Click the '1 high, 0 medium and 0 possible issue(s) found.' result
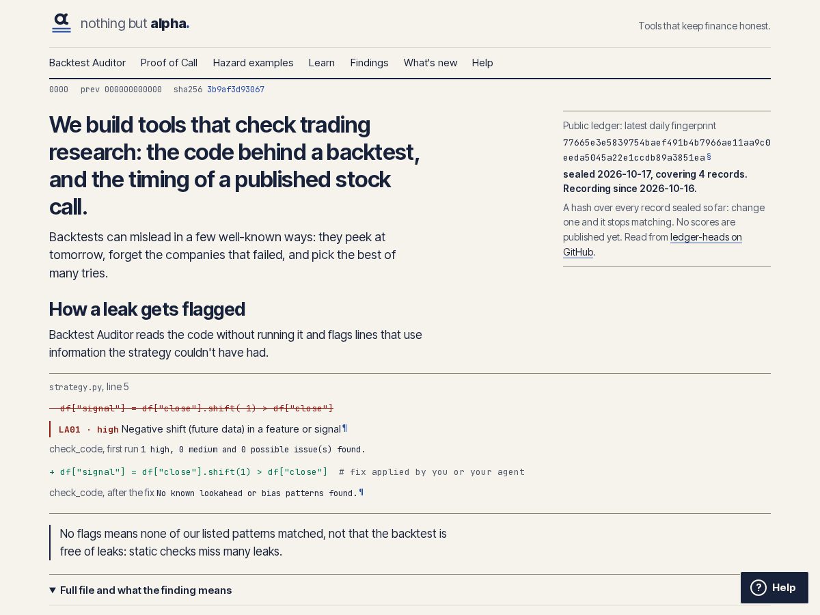 pyautogui.click(x=253, y=450)
